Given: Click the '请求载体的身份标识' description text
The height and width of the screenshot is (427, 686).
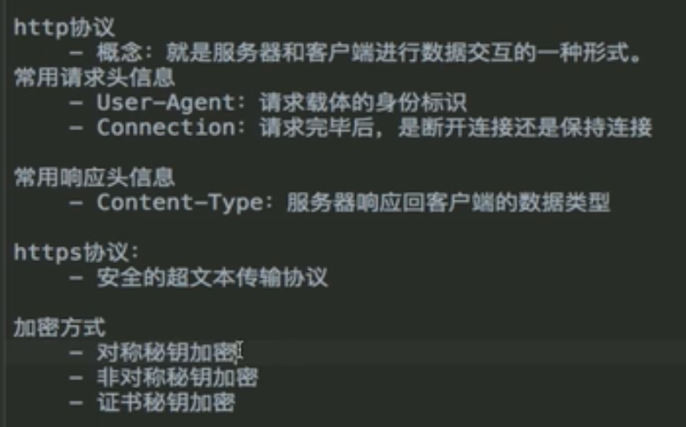Looking at the screenshot, I should (x=363, y=103).
